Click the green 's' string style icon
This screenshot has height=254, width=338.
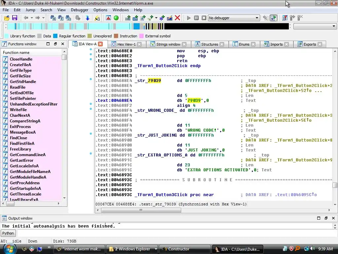pos(151,18)
